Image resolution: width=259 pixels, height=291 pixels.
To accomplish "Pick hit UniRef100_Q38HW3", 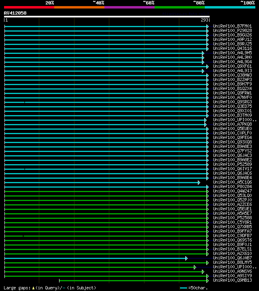I will click(x=232, y=75).
